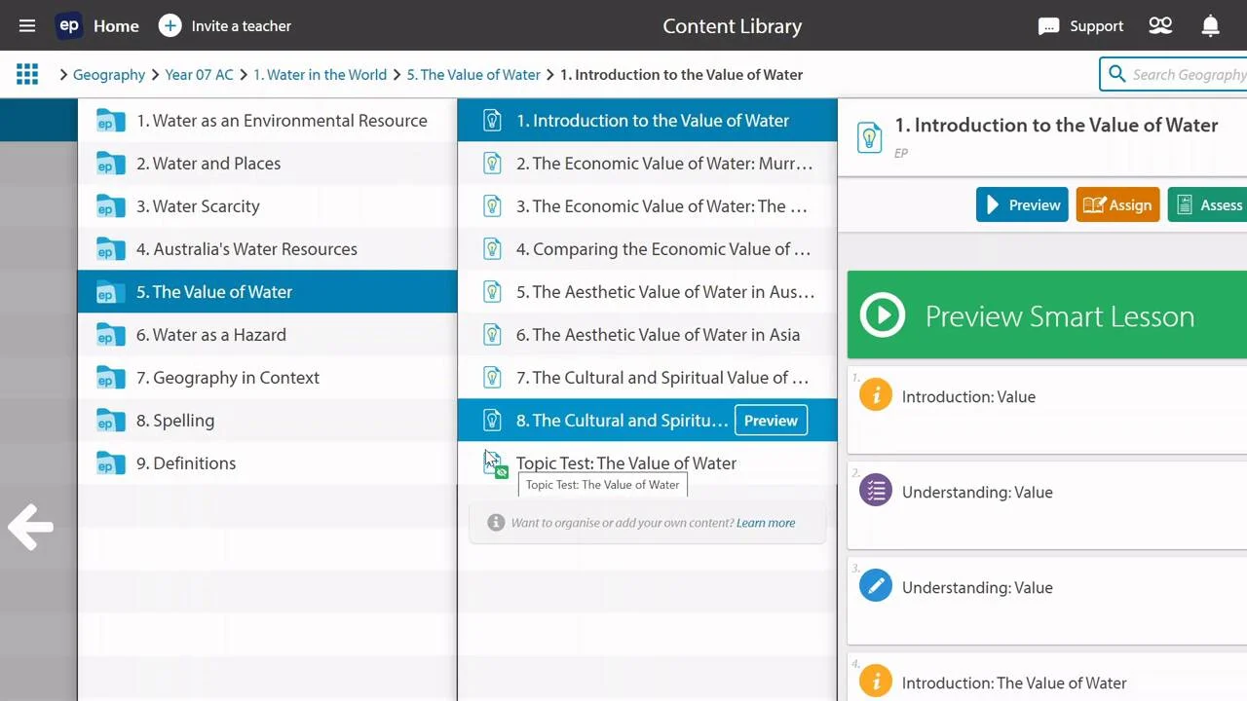The image size is (1247, 701).
Task: Click the orange info icon for Introduction: Value
Action: coord(876,395)
